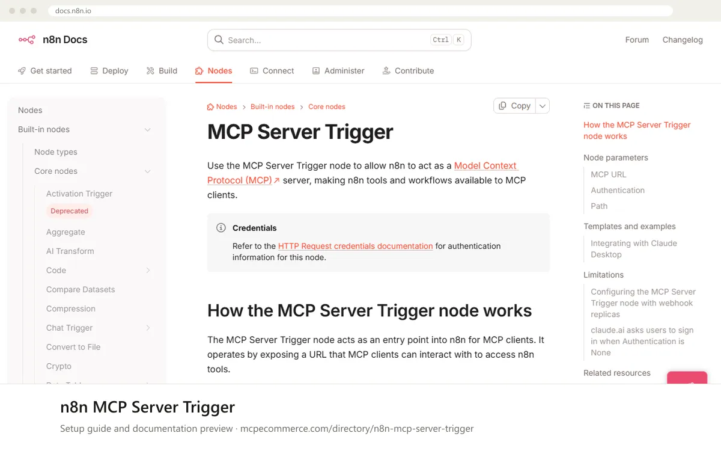Click the Build tools icon
Image resolution: width=721 pixels, height=451 pixels.
(x=150, y=71)
